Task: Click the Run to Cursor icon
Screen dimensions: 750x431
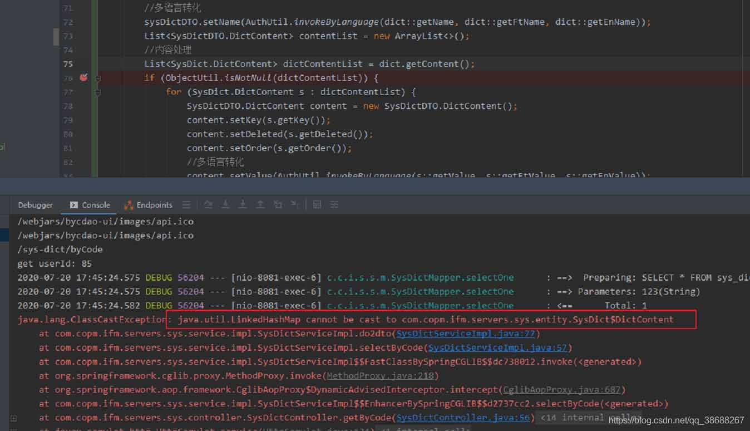Action: point(295,205)
